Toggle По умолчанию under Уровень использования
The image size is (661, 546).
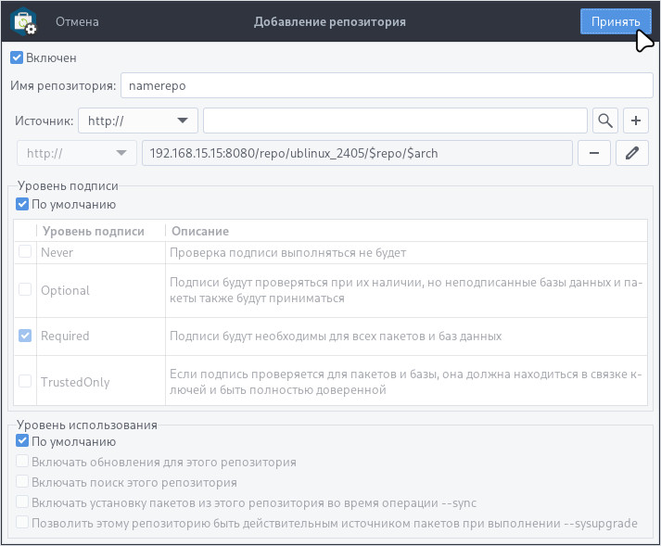click(x=22, y=441)
